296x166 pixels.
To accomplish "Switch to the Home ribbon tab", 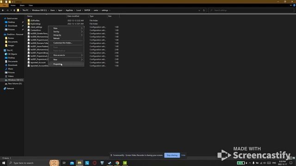I will (x=13, y=6).
